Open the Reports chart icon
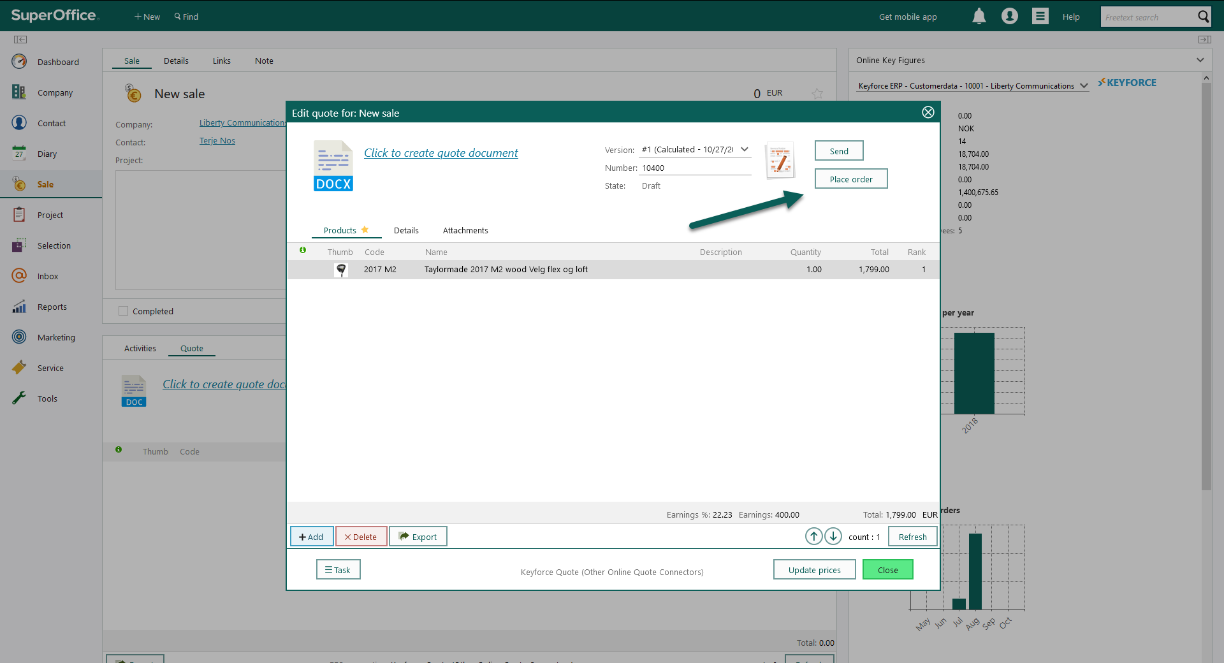Screen dimensions: 1224x663 tap(19, 306)
